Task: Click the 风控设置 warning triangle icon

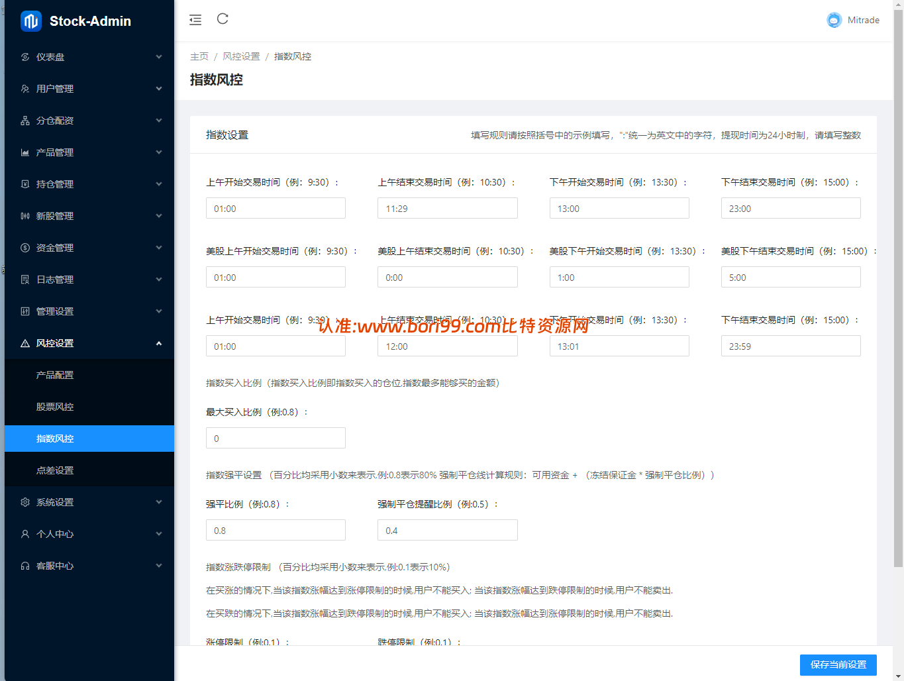Action: tap(25, 343)
